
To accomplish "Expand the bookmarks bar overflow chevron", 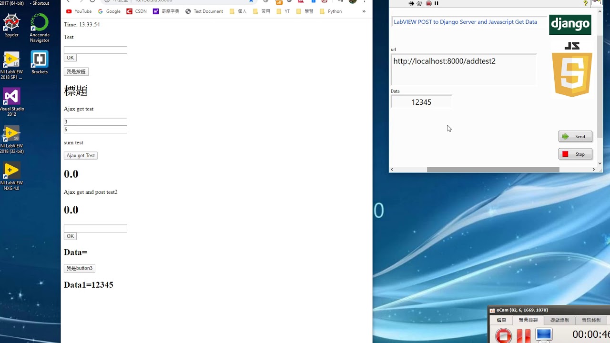I will point(364,11).
